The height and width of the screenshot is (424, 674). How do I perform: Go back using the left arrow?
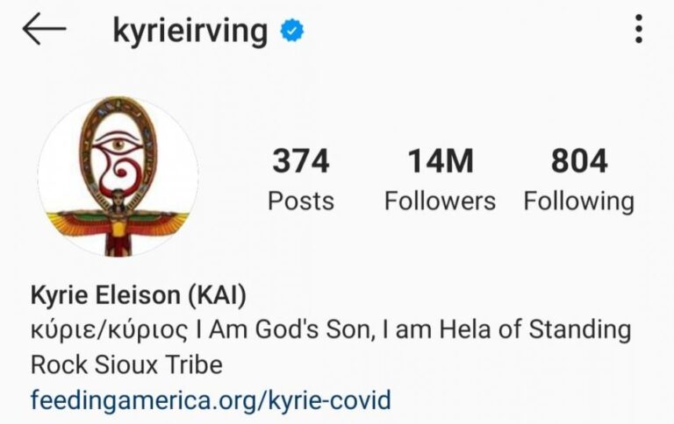point(44,29)
